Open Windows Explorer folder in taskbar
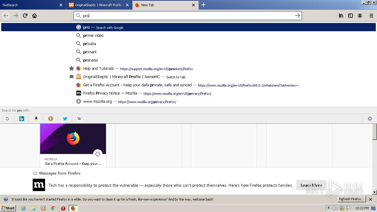This screenshot has width=377, height=212. [x=33, y=208]
